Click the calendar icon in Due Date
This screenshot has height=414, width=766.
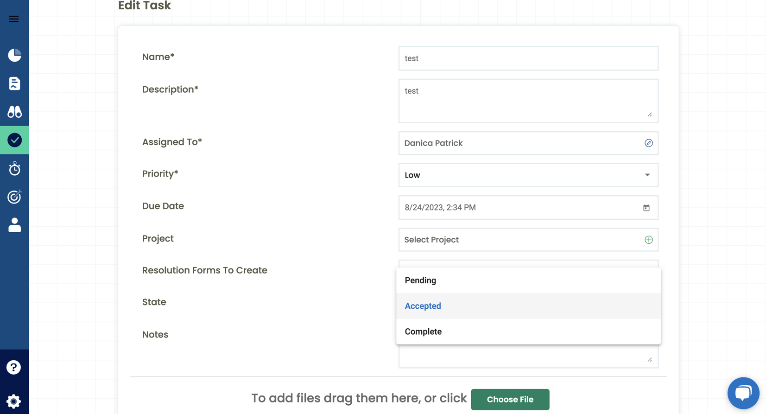pyautogui.click(x=646, y=208)
